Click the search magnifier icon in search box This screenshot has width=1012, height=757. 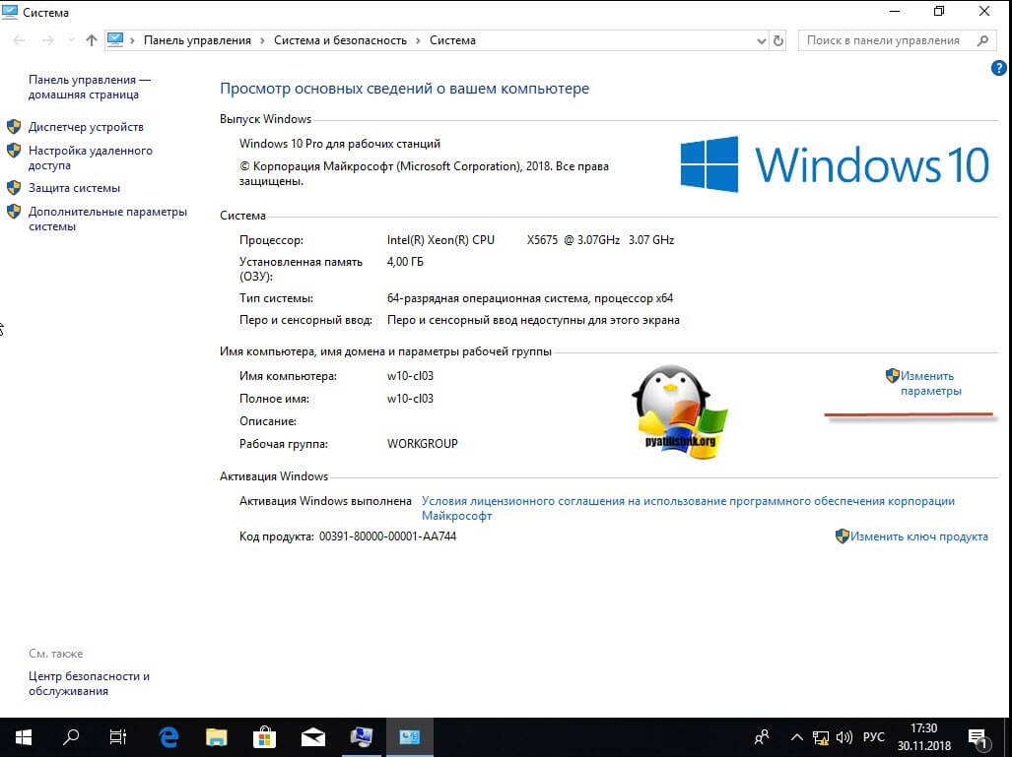[x=983, y=40]
